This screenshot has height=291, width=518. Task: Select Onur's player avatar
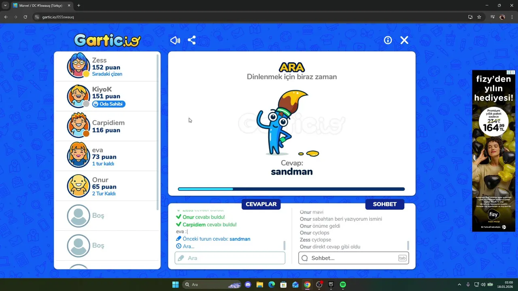click(x=78, y=186)
